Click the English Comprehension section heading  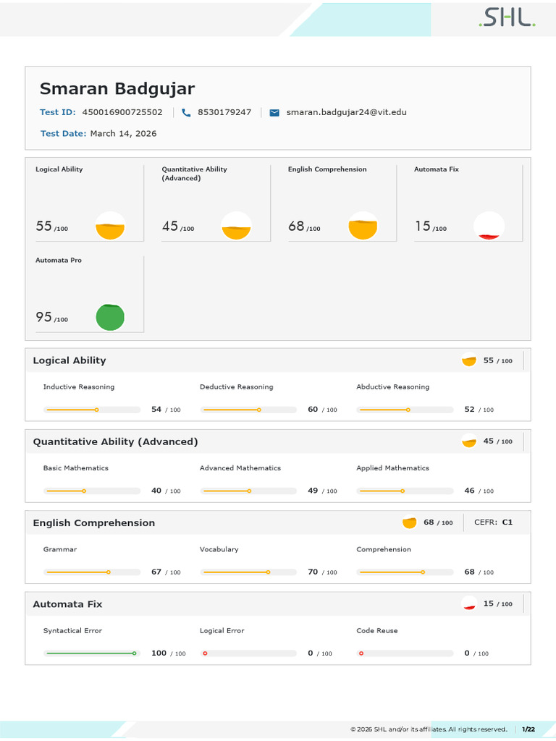pyautogui.click(x=94, y=523)
